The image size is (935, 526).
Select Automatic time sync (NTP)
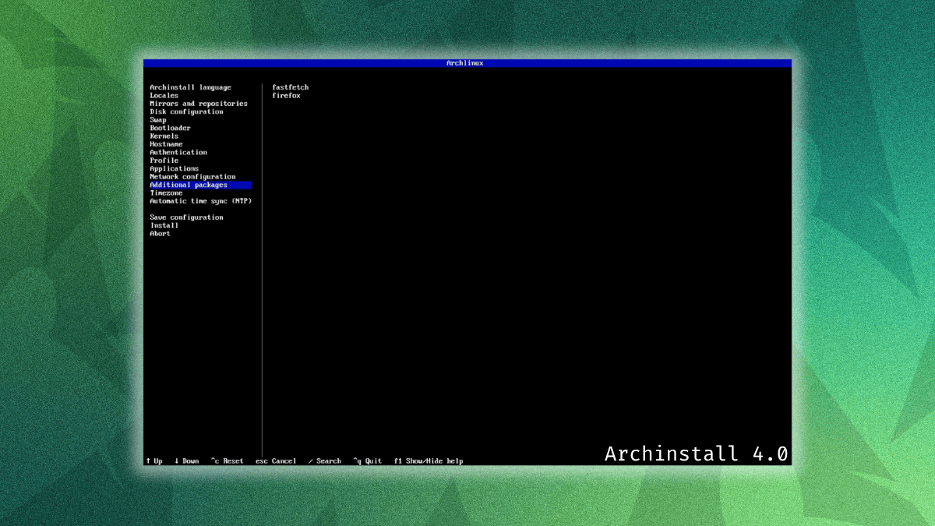tap(200, 200)
